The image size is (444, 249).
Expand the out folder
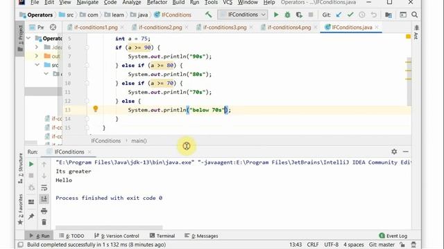37,56
